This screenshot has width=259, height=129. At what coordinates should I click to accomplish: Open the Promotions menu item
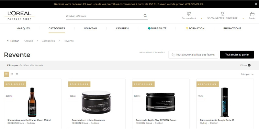pyautogui.click(x=232, y=28)
